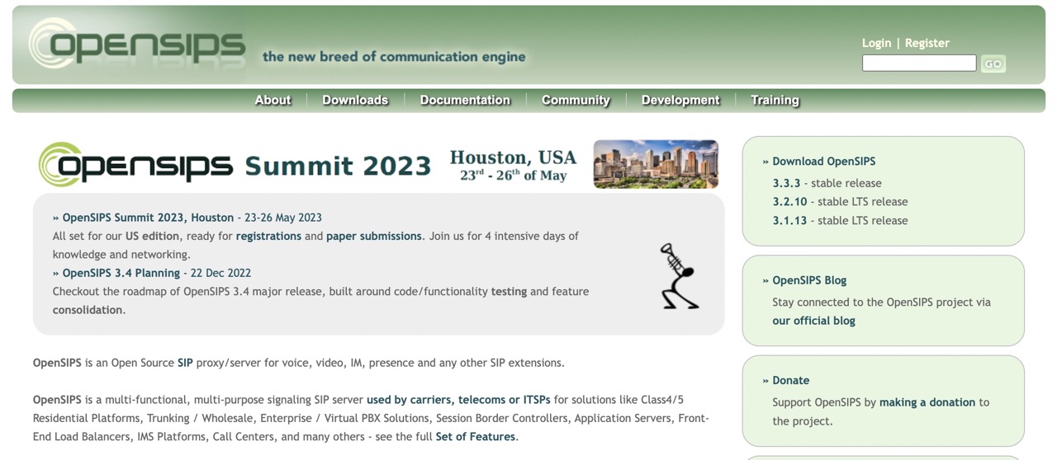Open used by carriers, telecoms or ITSPs link
This screenshot has height=460, width=1057.
click(458, 400)
